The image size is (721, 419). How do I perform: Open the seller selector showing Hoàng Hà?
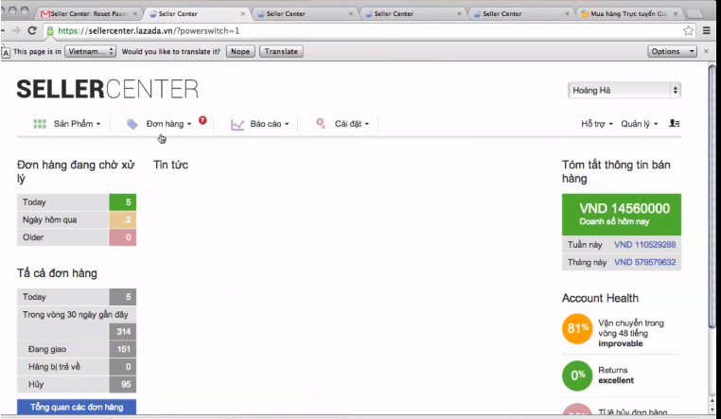point(624,90)
